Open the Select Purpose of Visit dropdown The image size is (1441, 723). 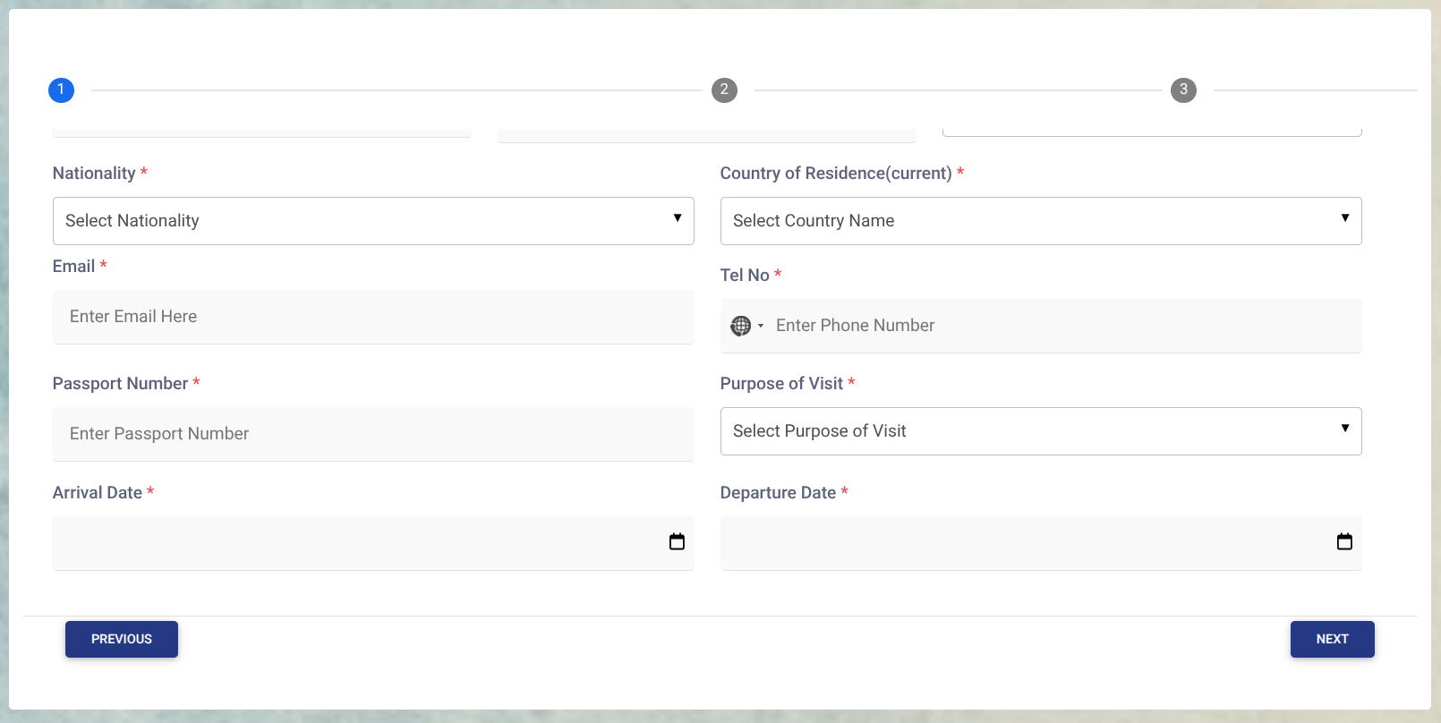click(x=1041, y=431)
